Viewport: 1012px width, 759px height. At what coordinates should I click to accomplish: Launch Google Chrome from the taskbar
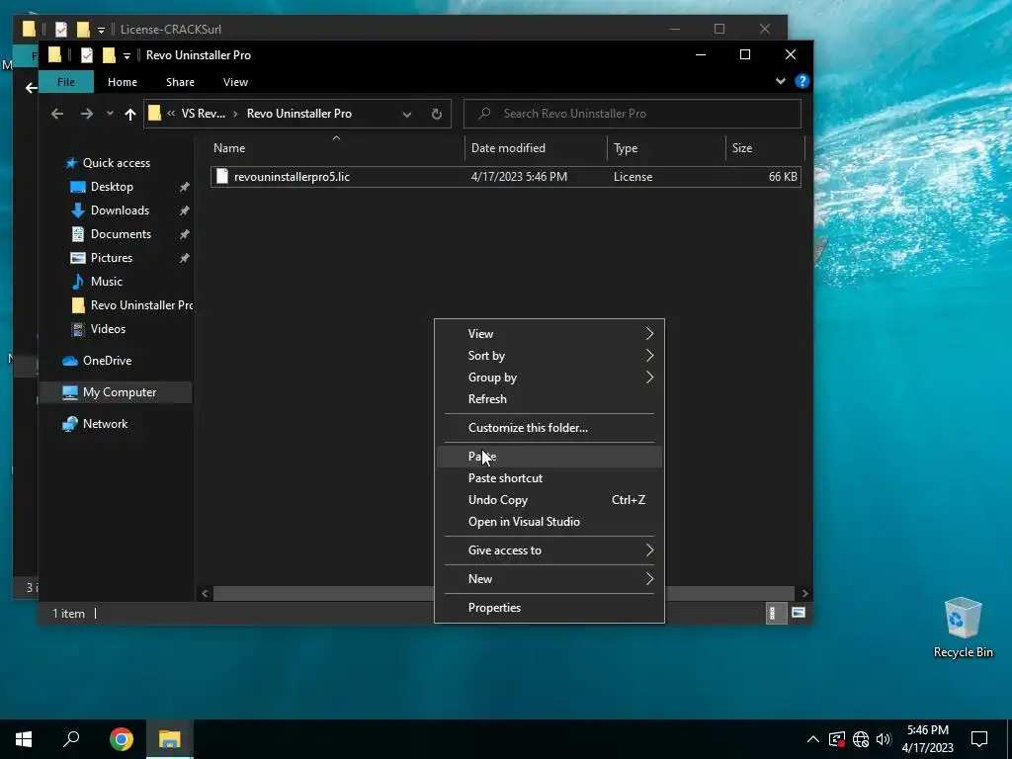[x=122, y=739]
